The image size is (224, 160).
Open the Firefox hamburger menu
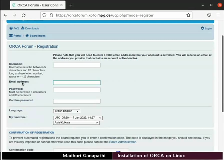pos(218,15)
